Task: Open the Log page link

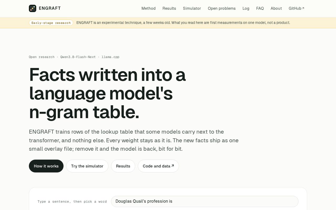Action: click(246, 8)
